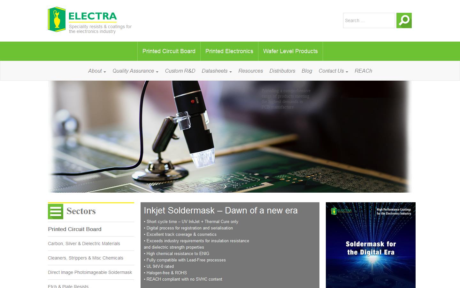
Task: Click the REACh menu item
Action: click(363, 71)
